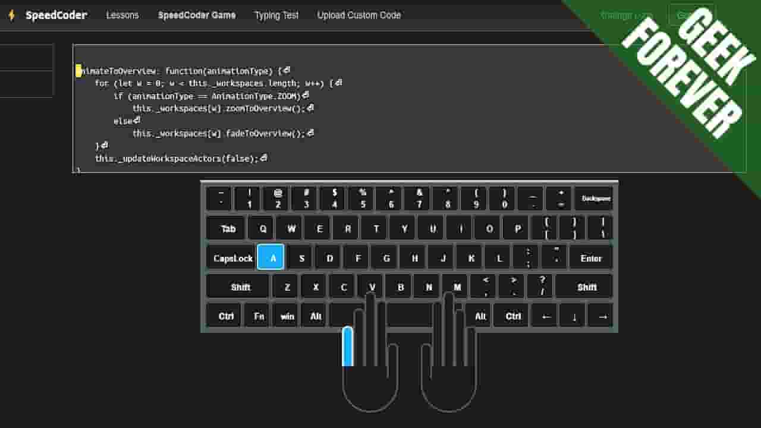This screenshot has width=761, height=428.
Task: Click the question mark slash key
Action: 540,287
